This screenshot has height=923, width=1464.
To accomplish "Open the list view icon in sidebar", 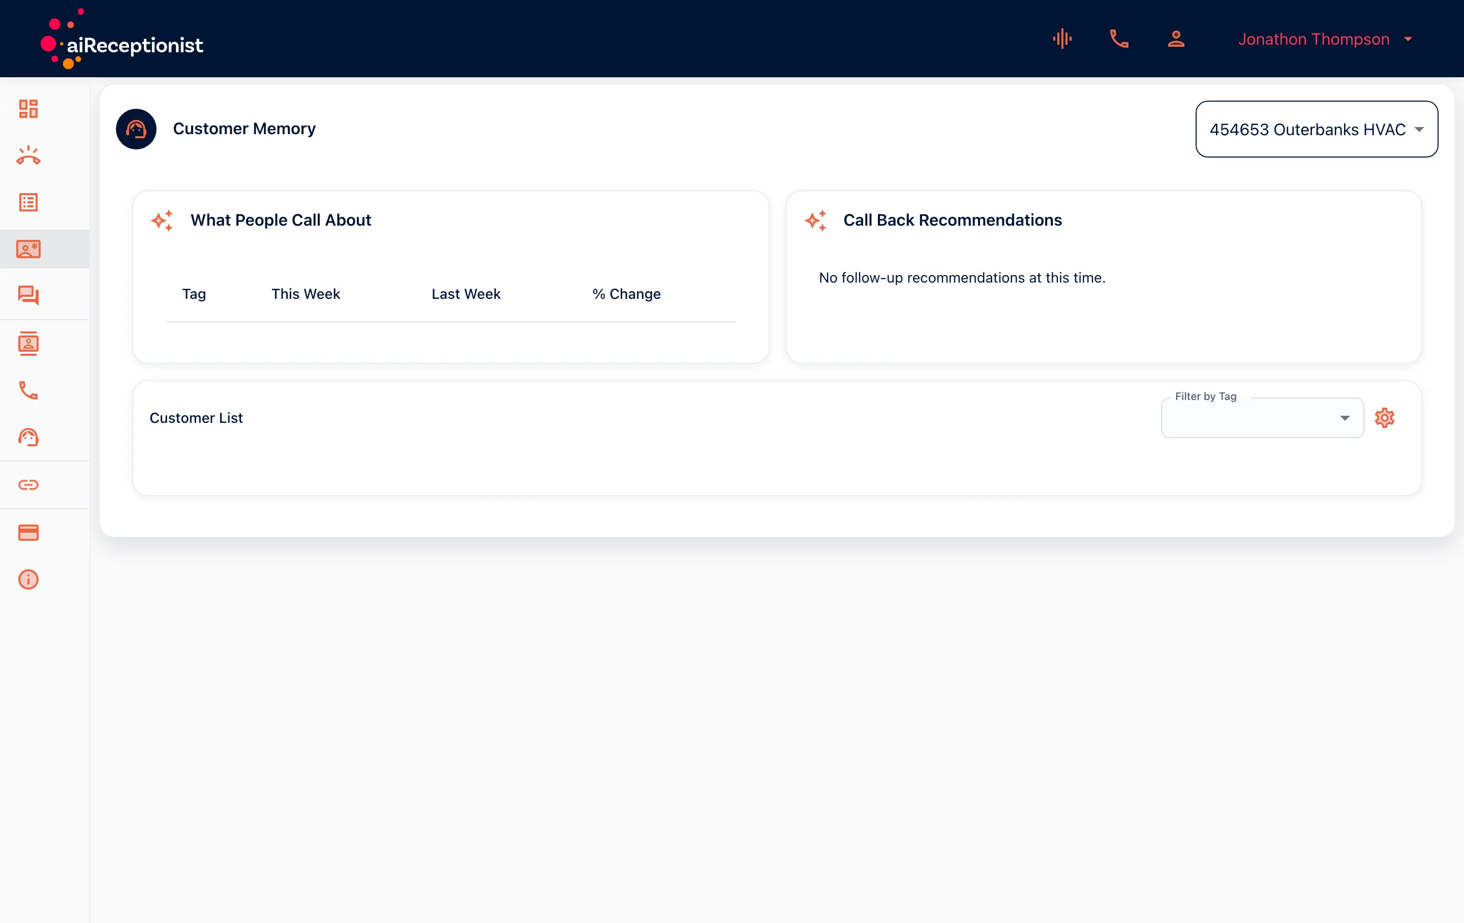I will 28,202.
